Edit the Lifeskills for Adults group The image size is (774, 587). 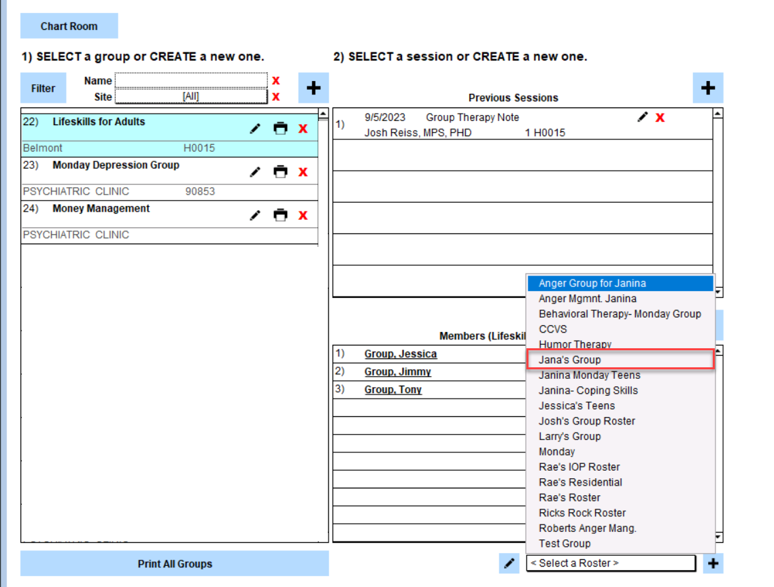click(x=255, y=129)
